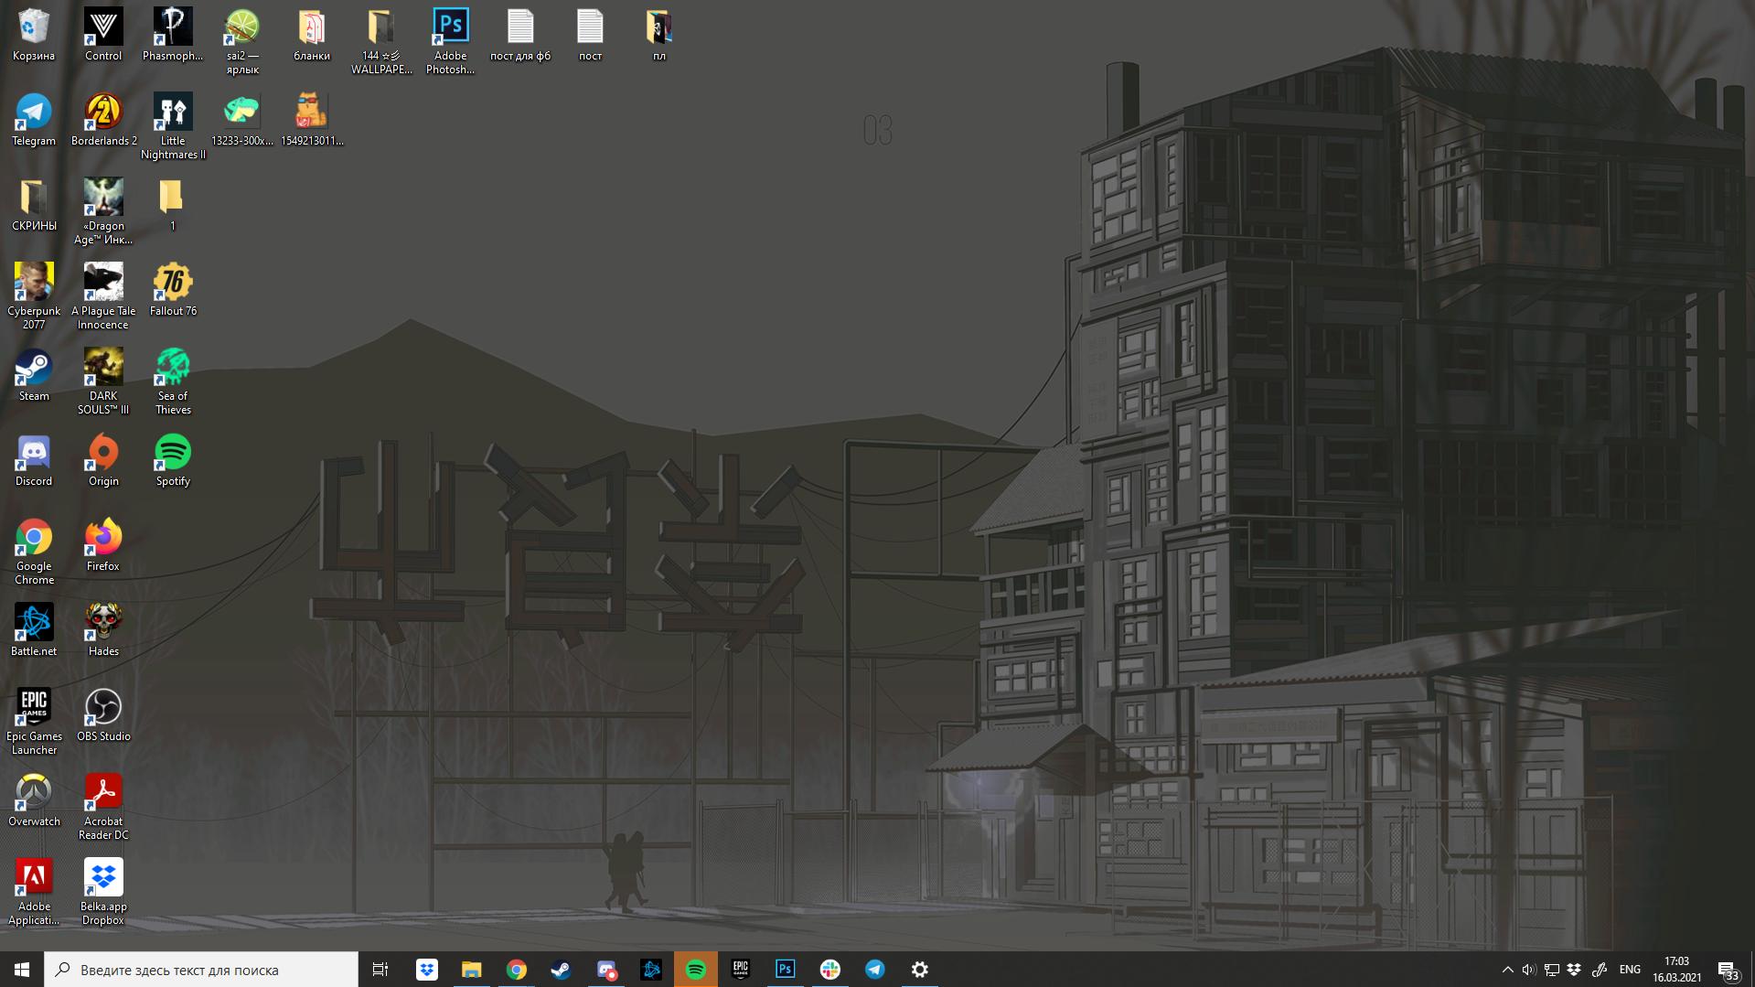Select the 144 WALLPAPERS folder
The image size is (1755, 987).
(381, 42)
